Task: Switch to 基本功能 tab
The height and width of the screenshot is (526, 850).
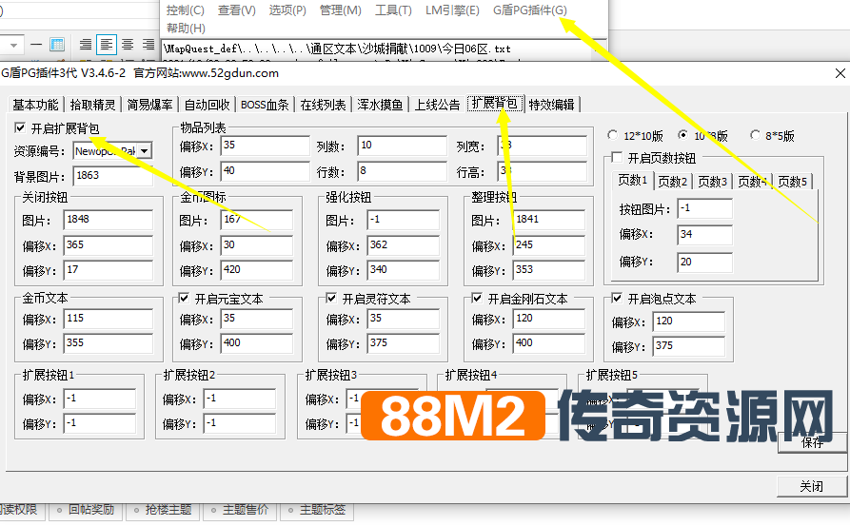Action: point(35,105)
